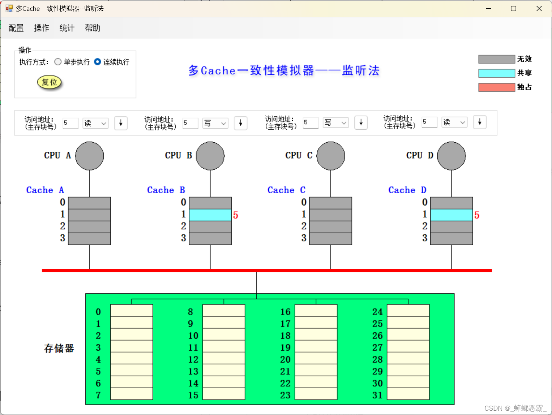Click Cache D line 1 shared block
This screenshot has width=552, height=415.
tap(452, 215)
